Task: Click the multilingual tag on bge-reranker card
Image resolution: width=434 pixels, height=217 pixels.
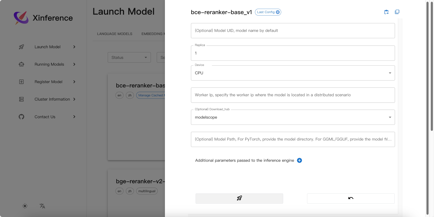Action: (x=147, y=191)
